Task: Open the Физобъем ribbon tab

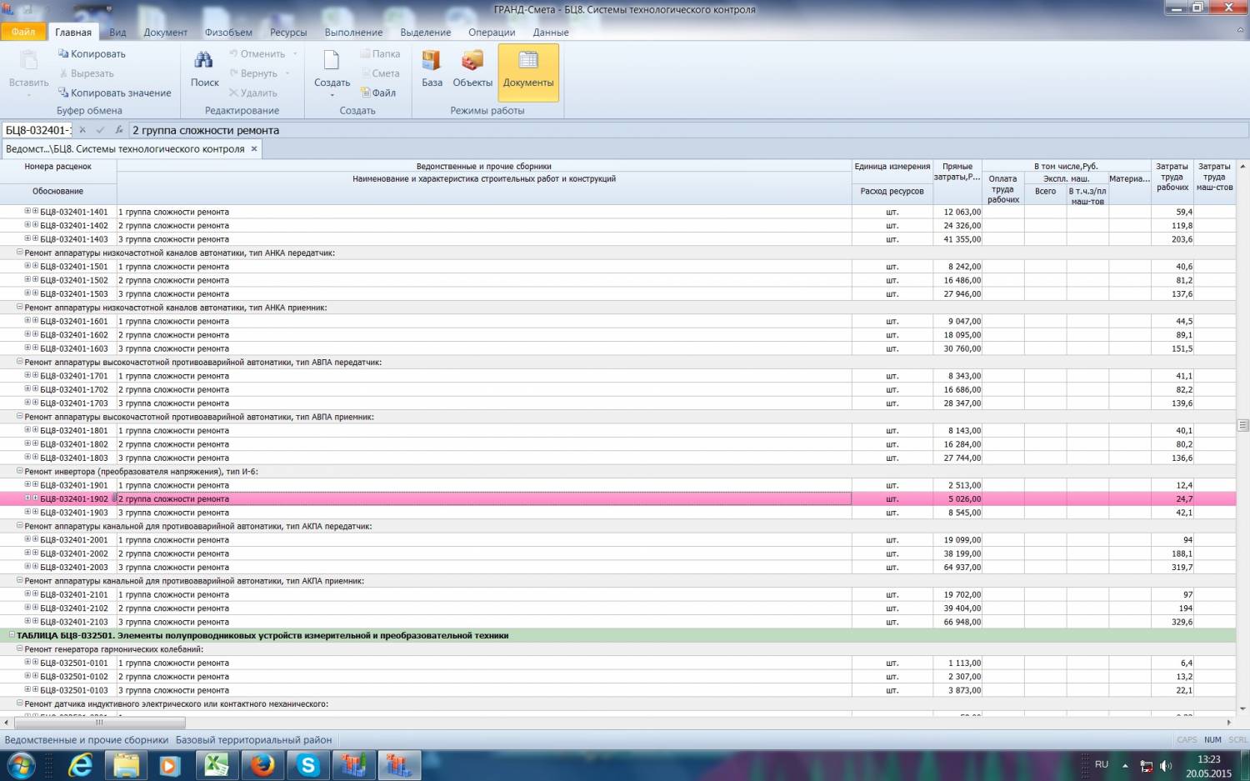Action: (228, 33)
